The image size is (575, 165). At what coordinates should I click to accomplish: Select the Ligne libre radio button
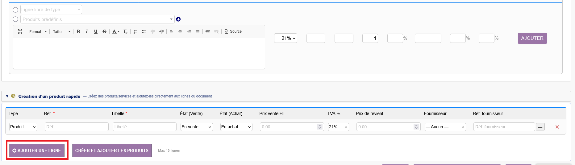click(x=15, y=10)
